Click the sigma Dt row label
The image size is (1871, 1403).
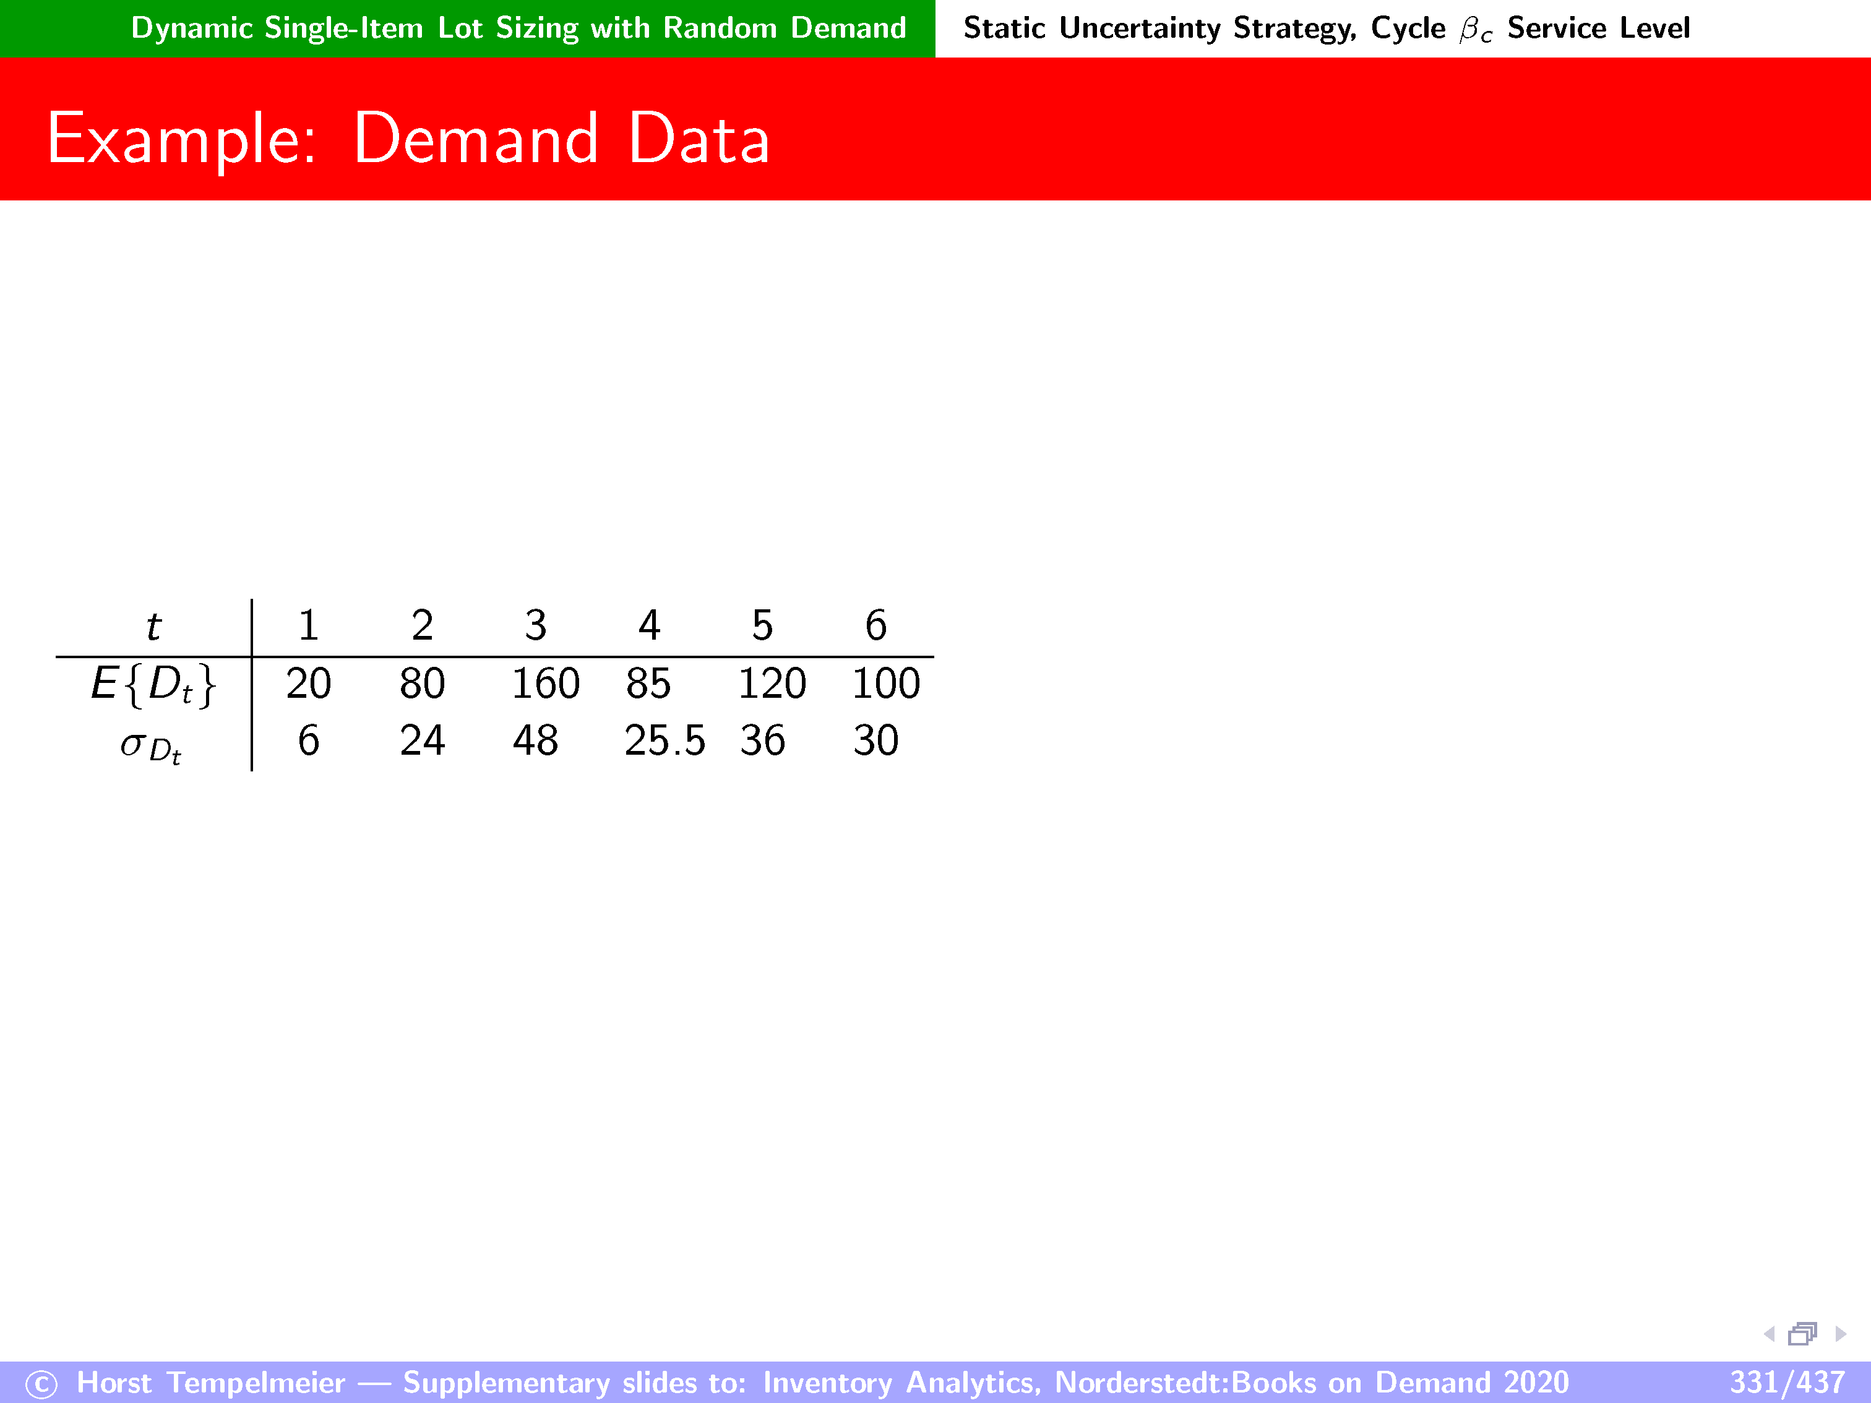tap(152, 745)
